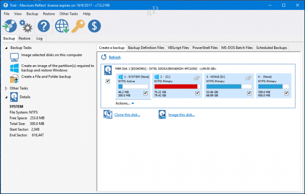Image resolution: width=305 pixels, height=194 pixels.
Task: Click the blue help question mark icon
Action: [43, 26]
